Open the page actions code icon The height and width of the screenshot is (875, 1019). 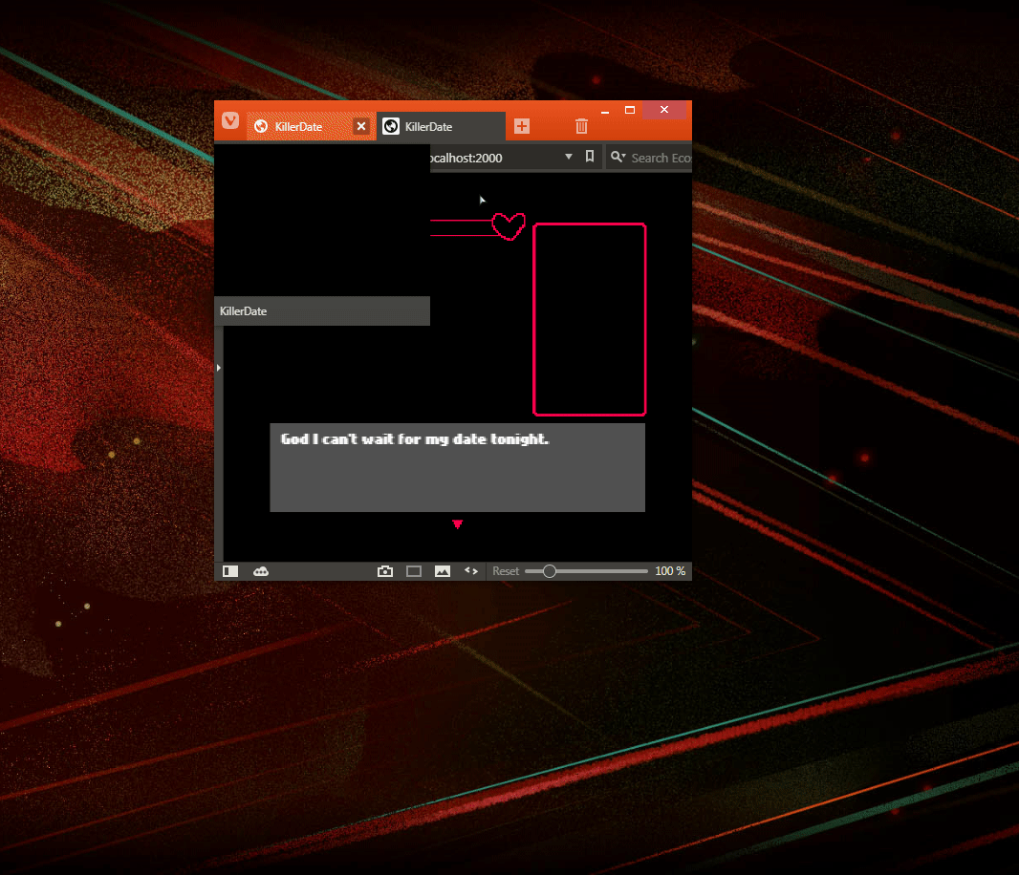click(471, 571)
